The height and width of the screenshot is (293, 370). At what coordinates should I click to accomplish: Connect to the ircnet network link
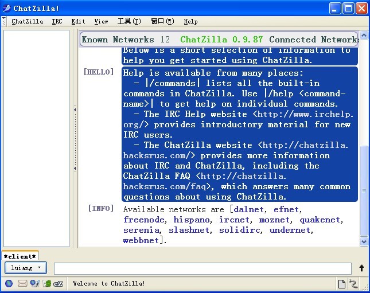234,220
